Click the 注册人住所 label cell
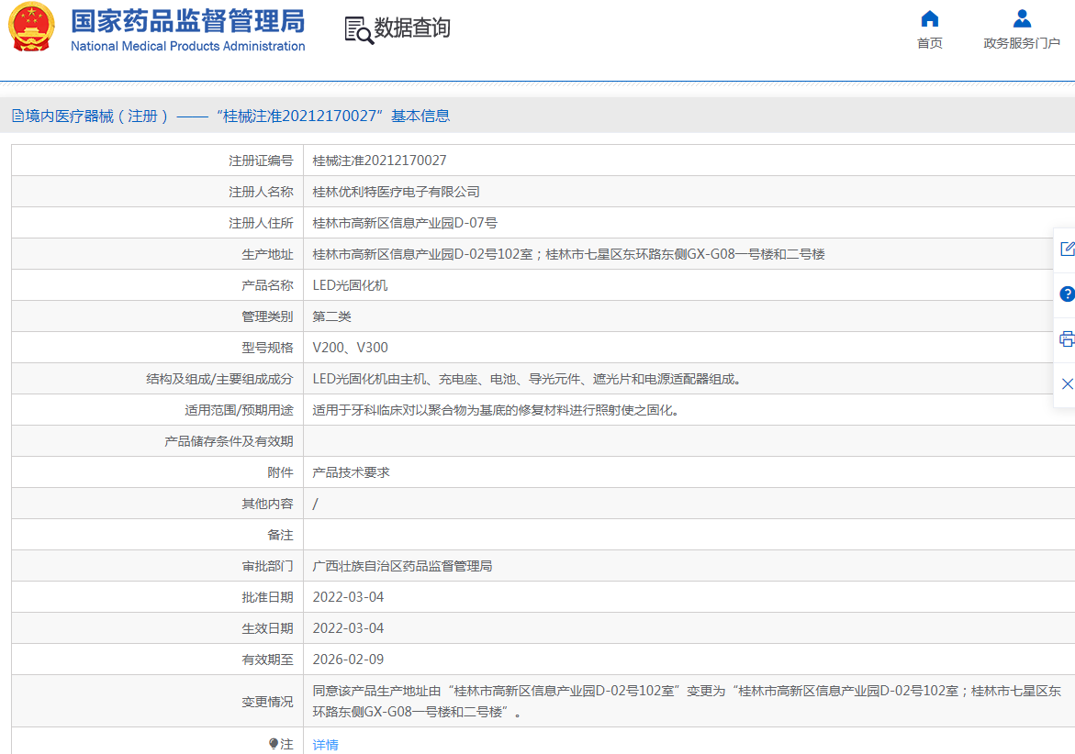Image resolution: width=1075 pixels, height=754 pixels. pyautogui.click(x=158, y=223)
